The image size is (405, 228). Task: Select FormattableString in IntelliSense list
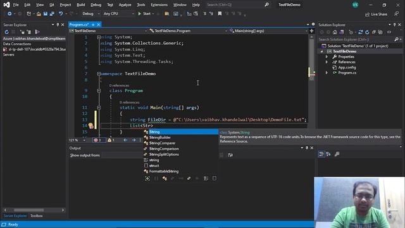click(x=180, y=171)
